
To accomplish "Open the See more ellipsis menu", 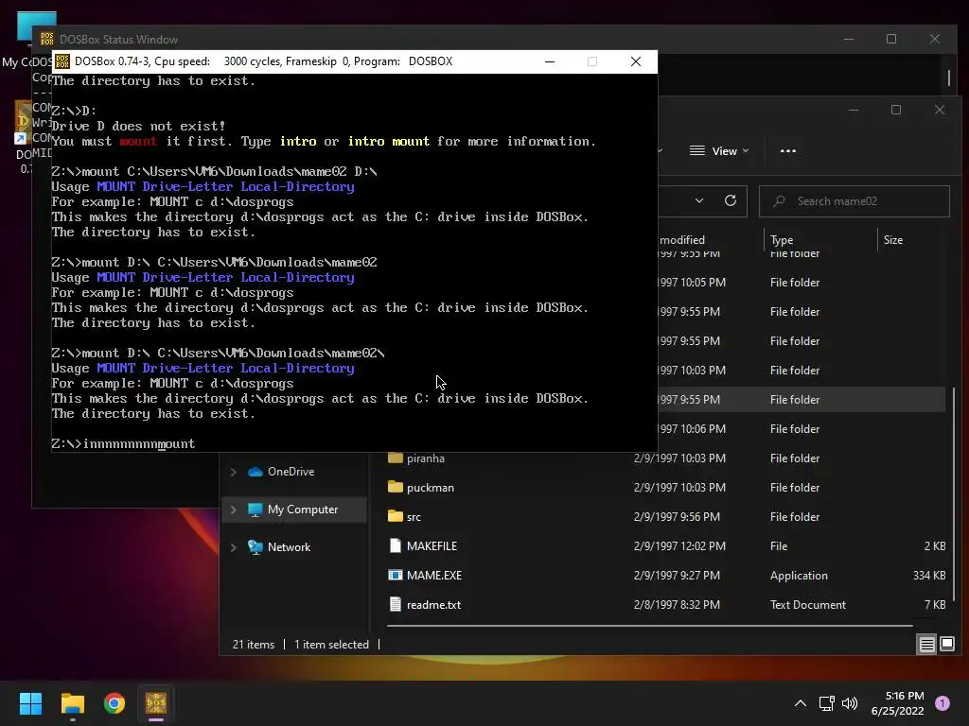I will [x=788, y=151].
